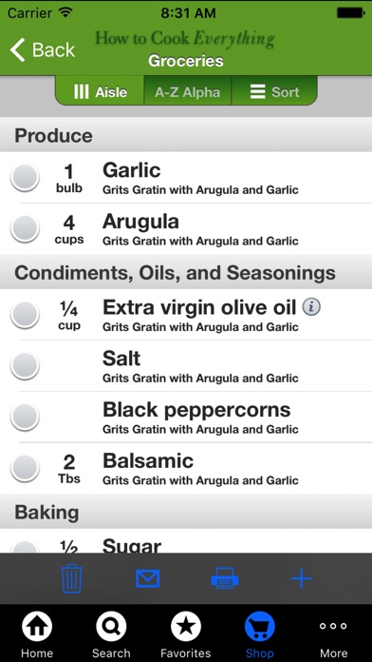Image resolution: width=372 pixels, height=662 pixels.
Task: Open the Sort options
Action: point(274,91)
